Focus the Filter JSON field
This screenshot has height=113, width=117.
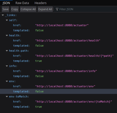point(85,9)
